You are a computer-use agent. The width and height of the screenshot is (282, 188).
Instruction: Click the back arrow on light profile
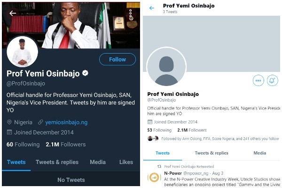tap(151, 8)
